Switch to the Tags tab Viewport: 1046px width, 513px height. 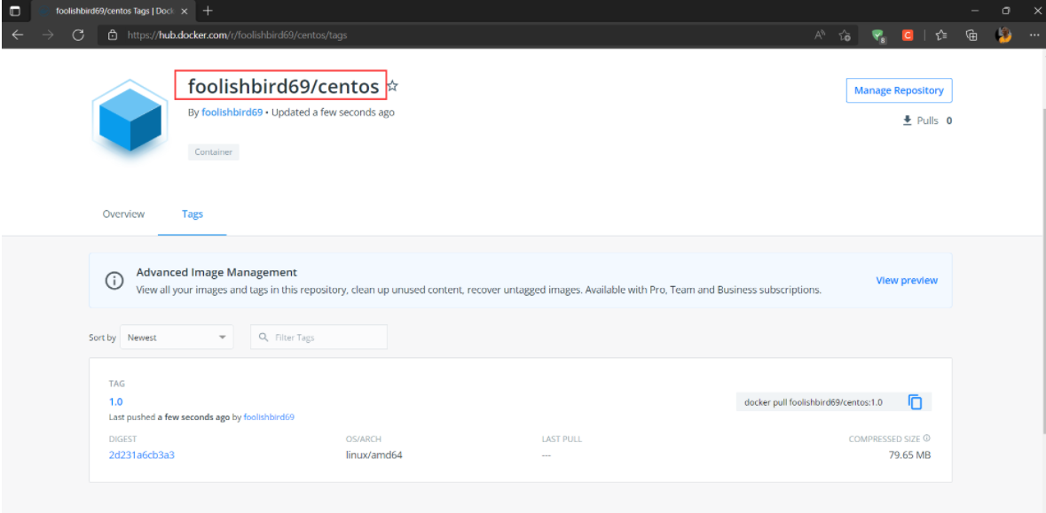[x=192, y=214]
